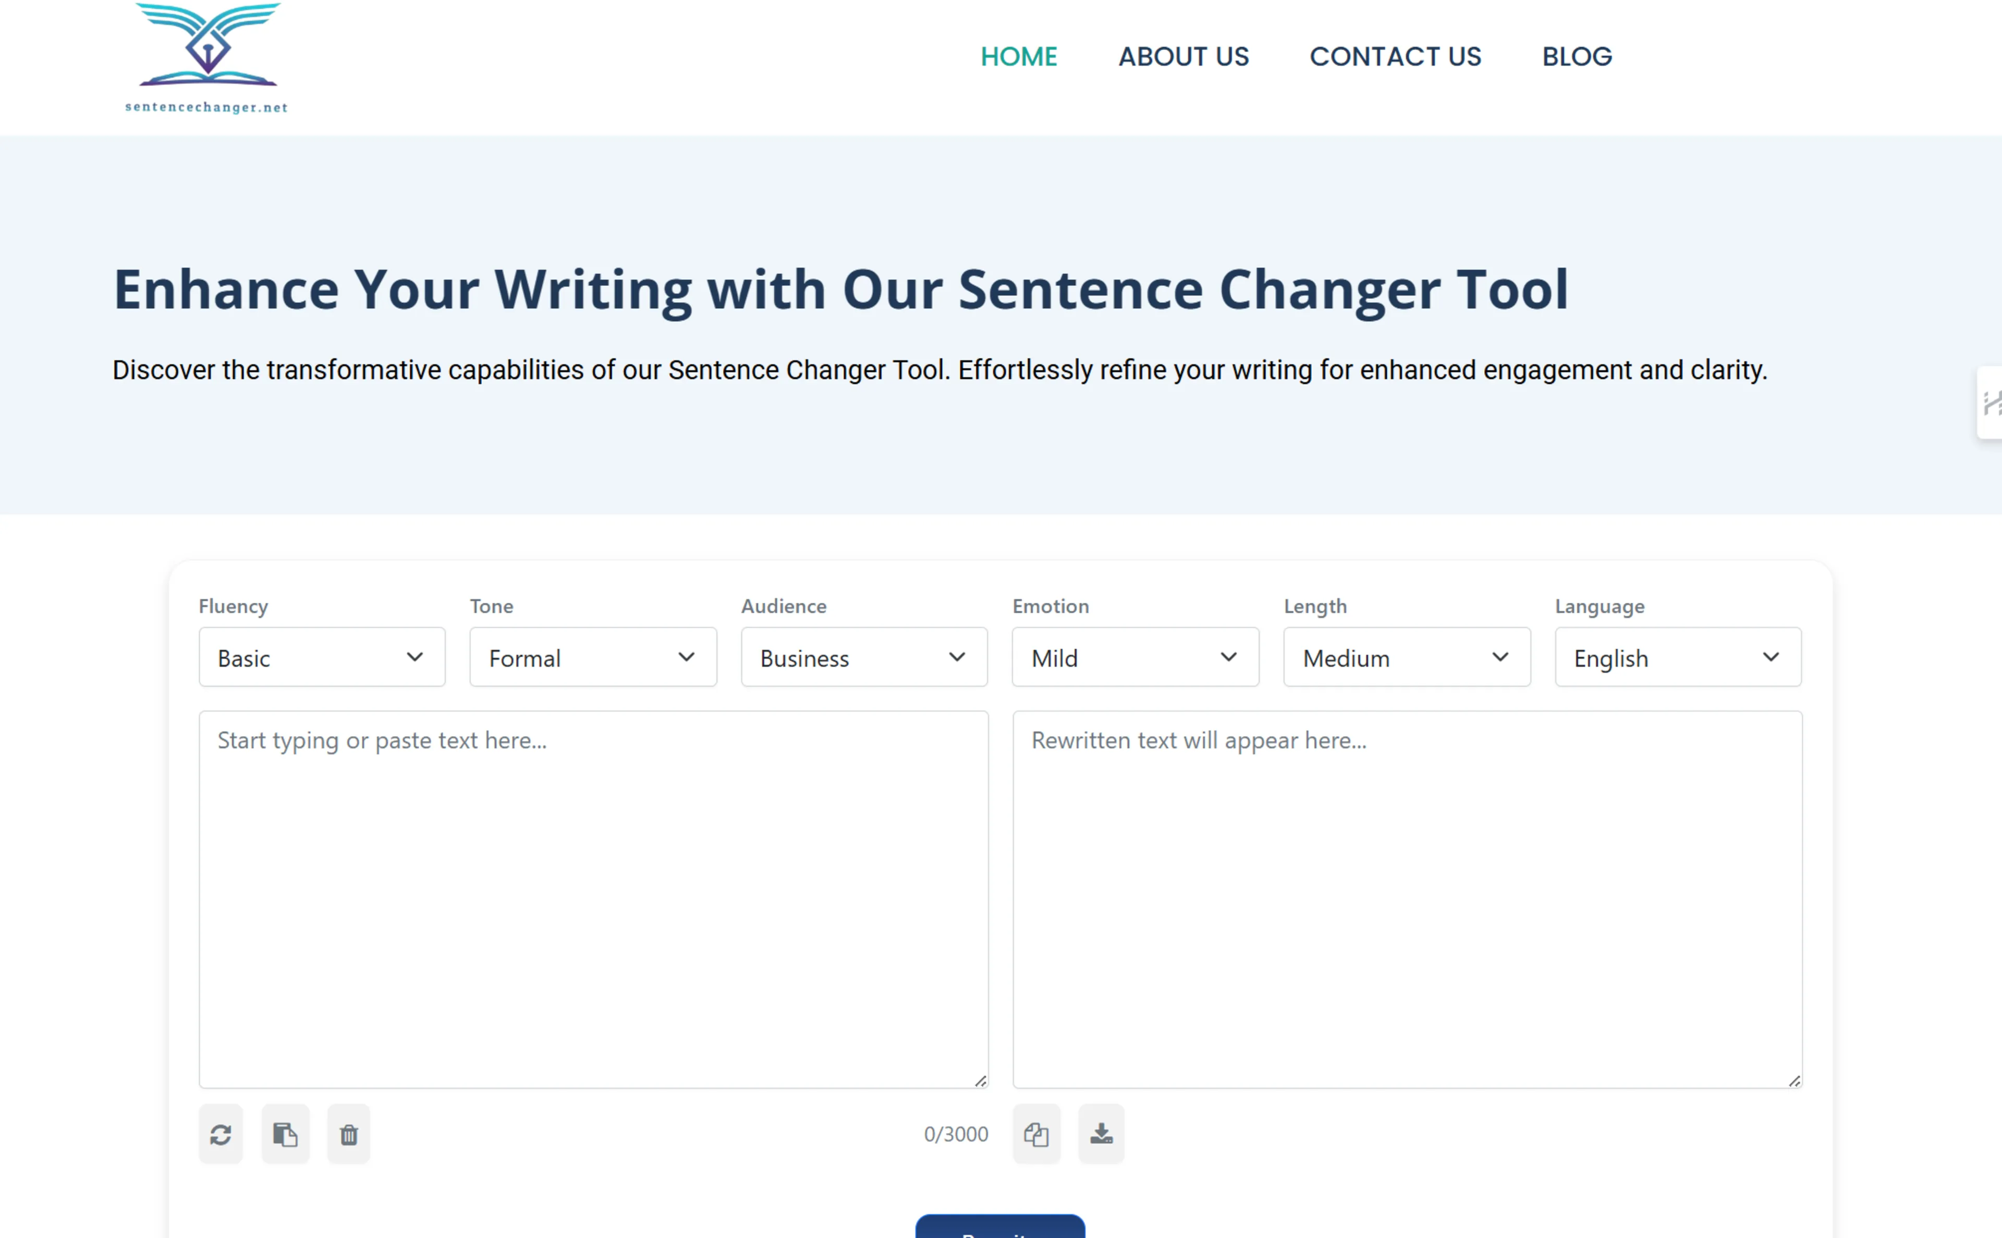
Task: Copy the rewritten text with the copy icon
Action: click(x=1036, y=1134)
